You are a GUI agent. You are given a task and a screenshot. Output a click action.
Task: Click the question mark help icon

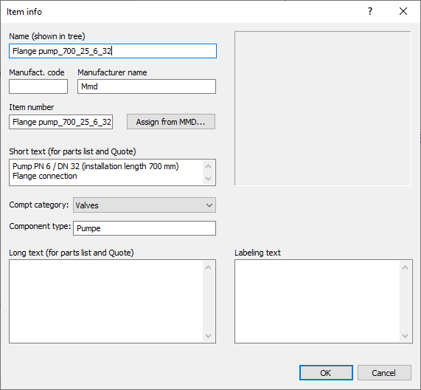(370, 11)
